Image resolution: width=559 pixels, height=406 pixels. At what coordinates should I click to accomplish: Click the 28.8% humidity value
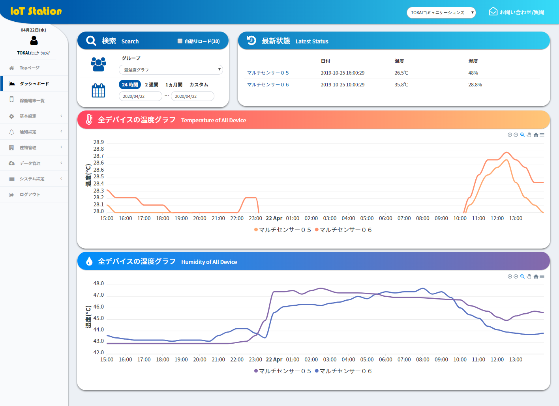(x=475, y=85)
